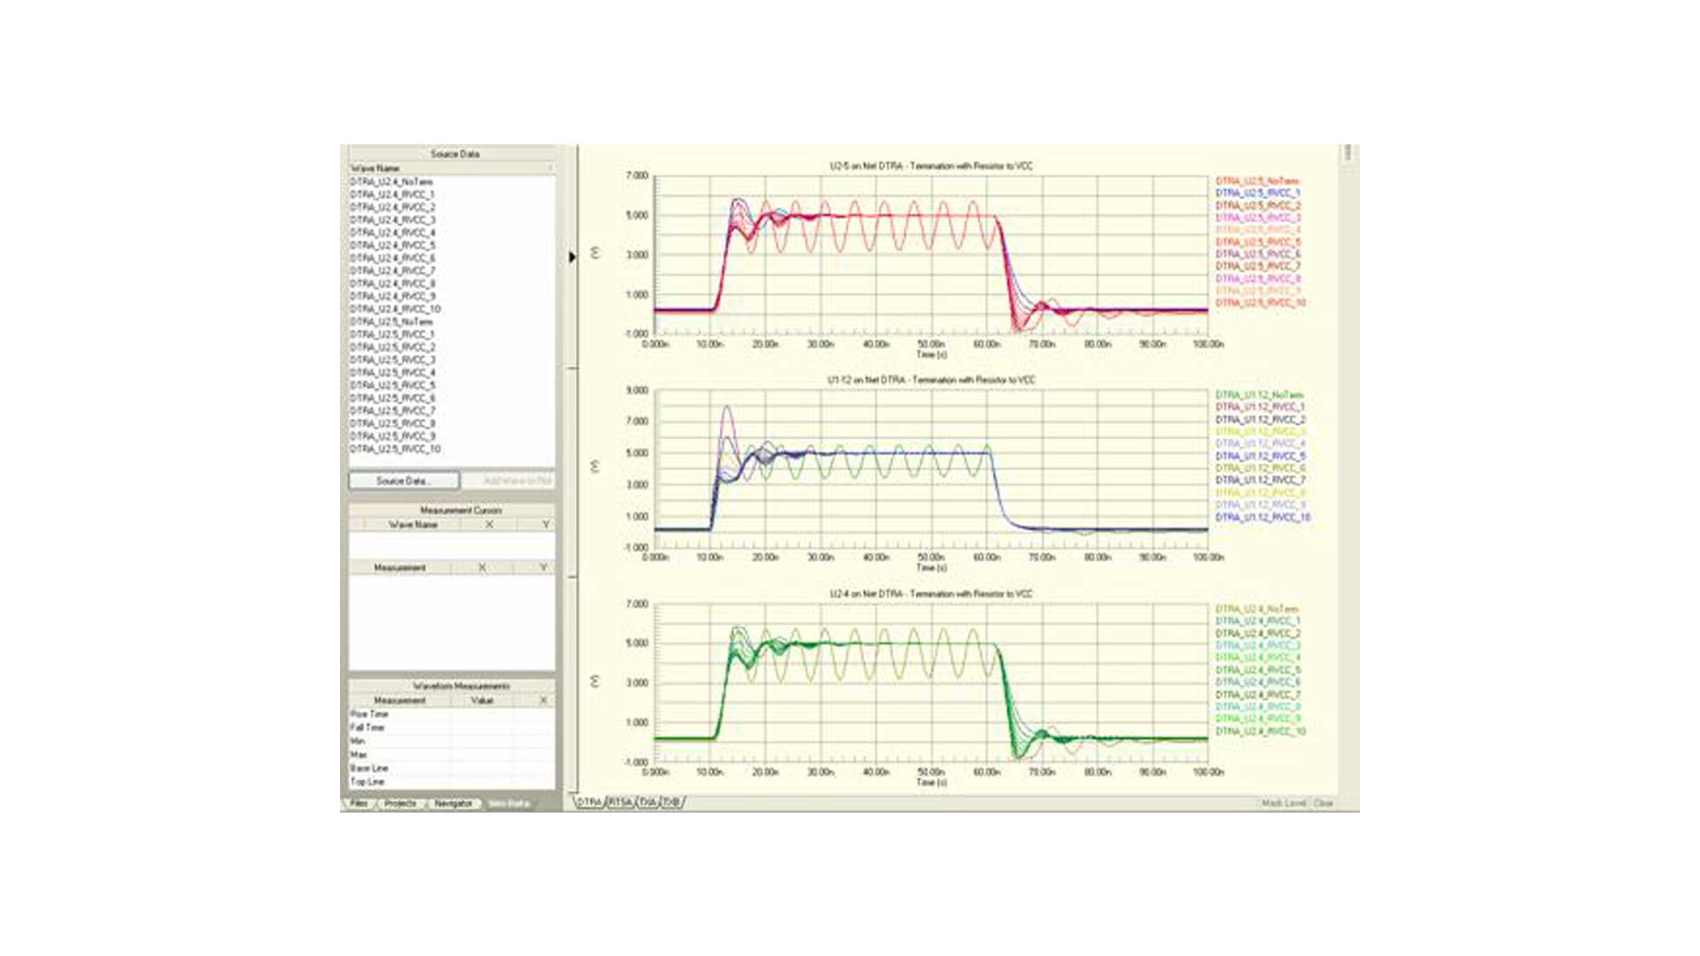Select the Base Line measurement row
Viewport: 1700px width, 956px height.
452,768
